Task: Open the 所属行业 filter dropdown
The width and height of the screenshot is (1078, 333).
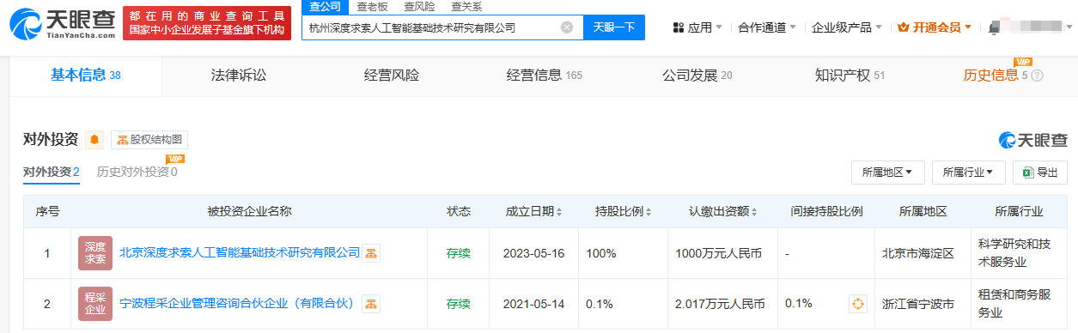Action: pos(968,172)
